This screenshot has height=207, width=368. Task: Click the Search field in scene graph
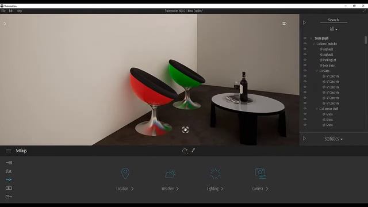pyautogui.click(x=333, y=20)
